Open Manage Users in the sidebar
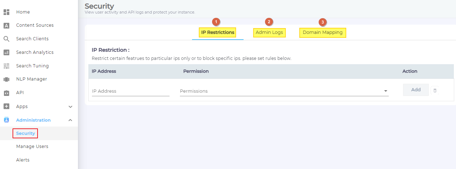This screenshot has height=169, width=456. [x=32, y=147]
